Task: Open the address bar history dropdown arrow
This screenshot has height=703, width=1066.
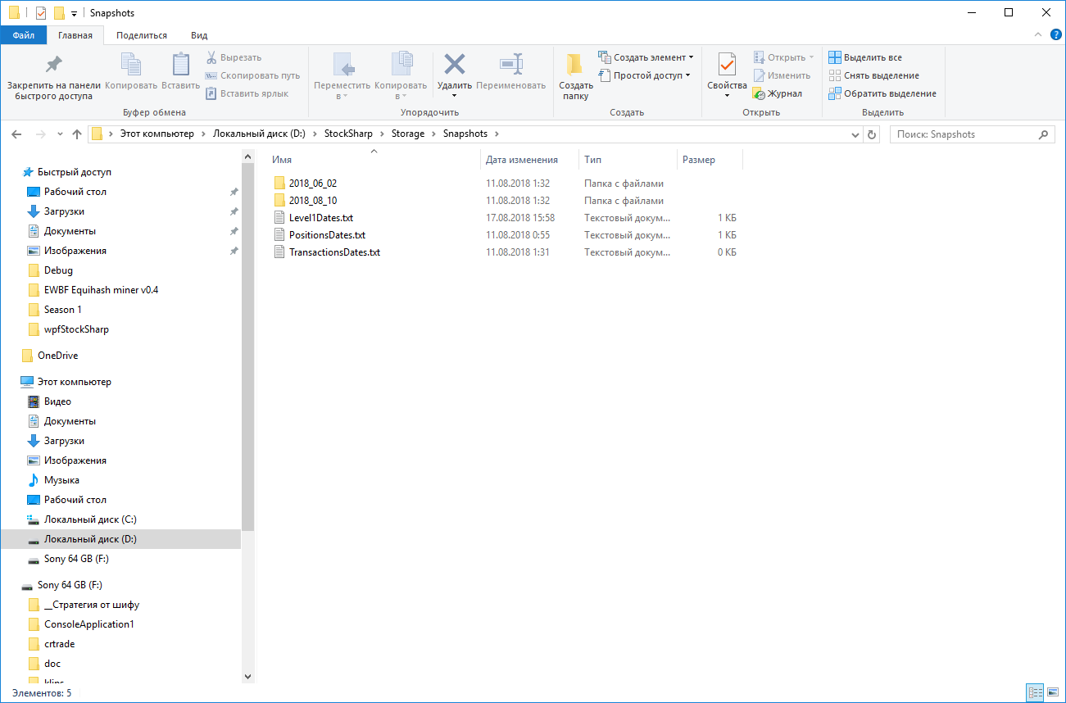Action: click(856, 134)
